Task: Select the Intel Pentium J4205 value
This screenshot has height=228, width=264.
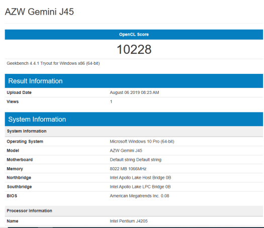Action: click(x=129, y=221)
